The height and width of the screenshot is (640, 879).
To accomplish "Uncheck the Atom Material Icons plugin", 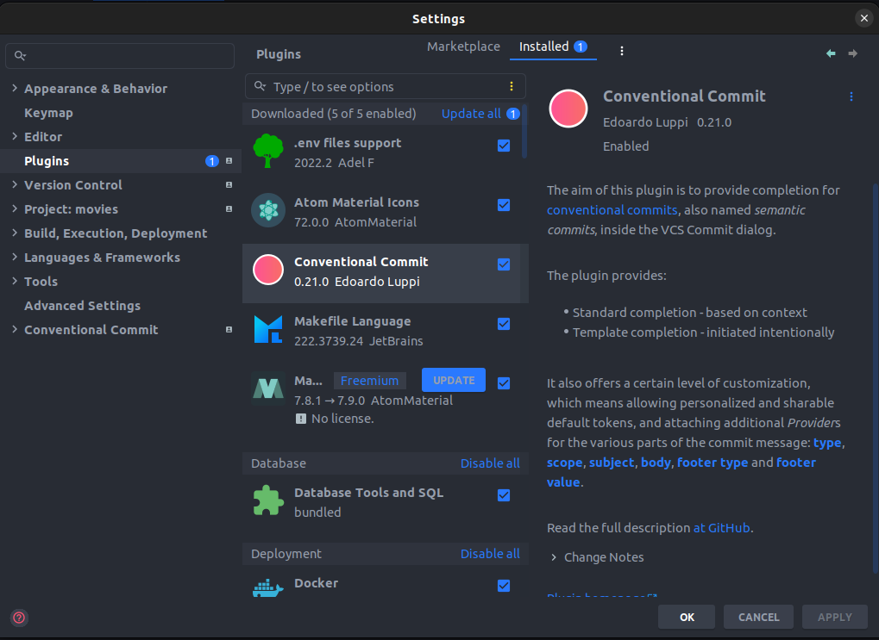I will point(504,205).
